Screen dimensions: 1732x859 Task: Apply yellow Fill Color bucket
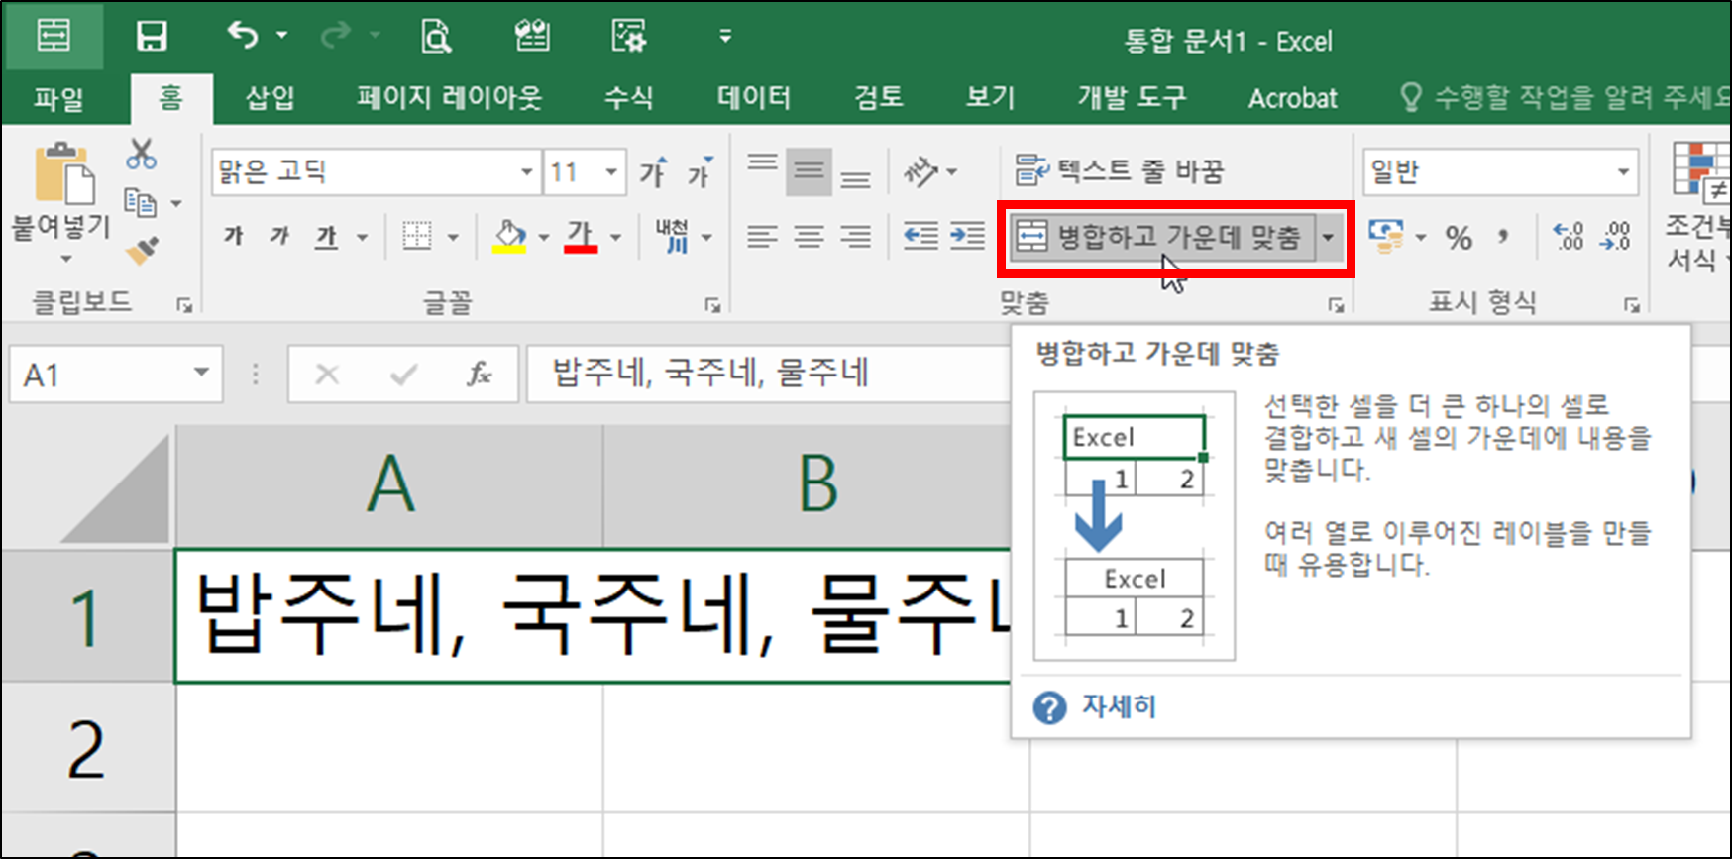tap(509, 237)
